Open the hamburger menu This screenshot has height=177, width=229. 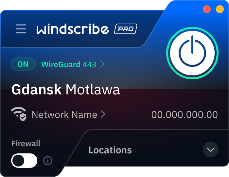[21, 29]
